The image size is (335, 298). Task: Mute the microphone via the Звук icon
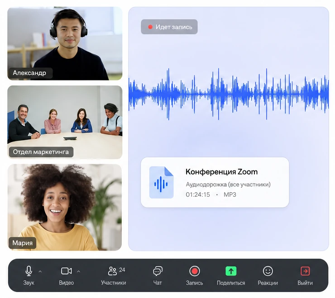[x=29, y=271]
